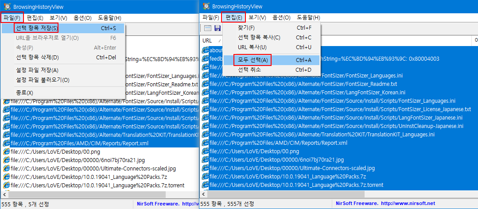Click IE icon of Ultimate-Connectors-scaled.jpg row in left window

point(6,168)
